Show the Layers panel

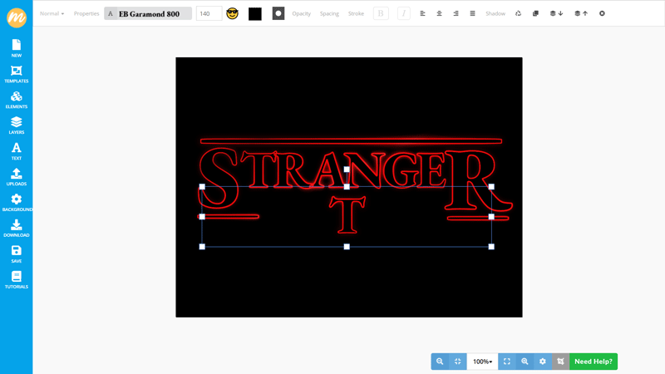[16, 125]
